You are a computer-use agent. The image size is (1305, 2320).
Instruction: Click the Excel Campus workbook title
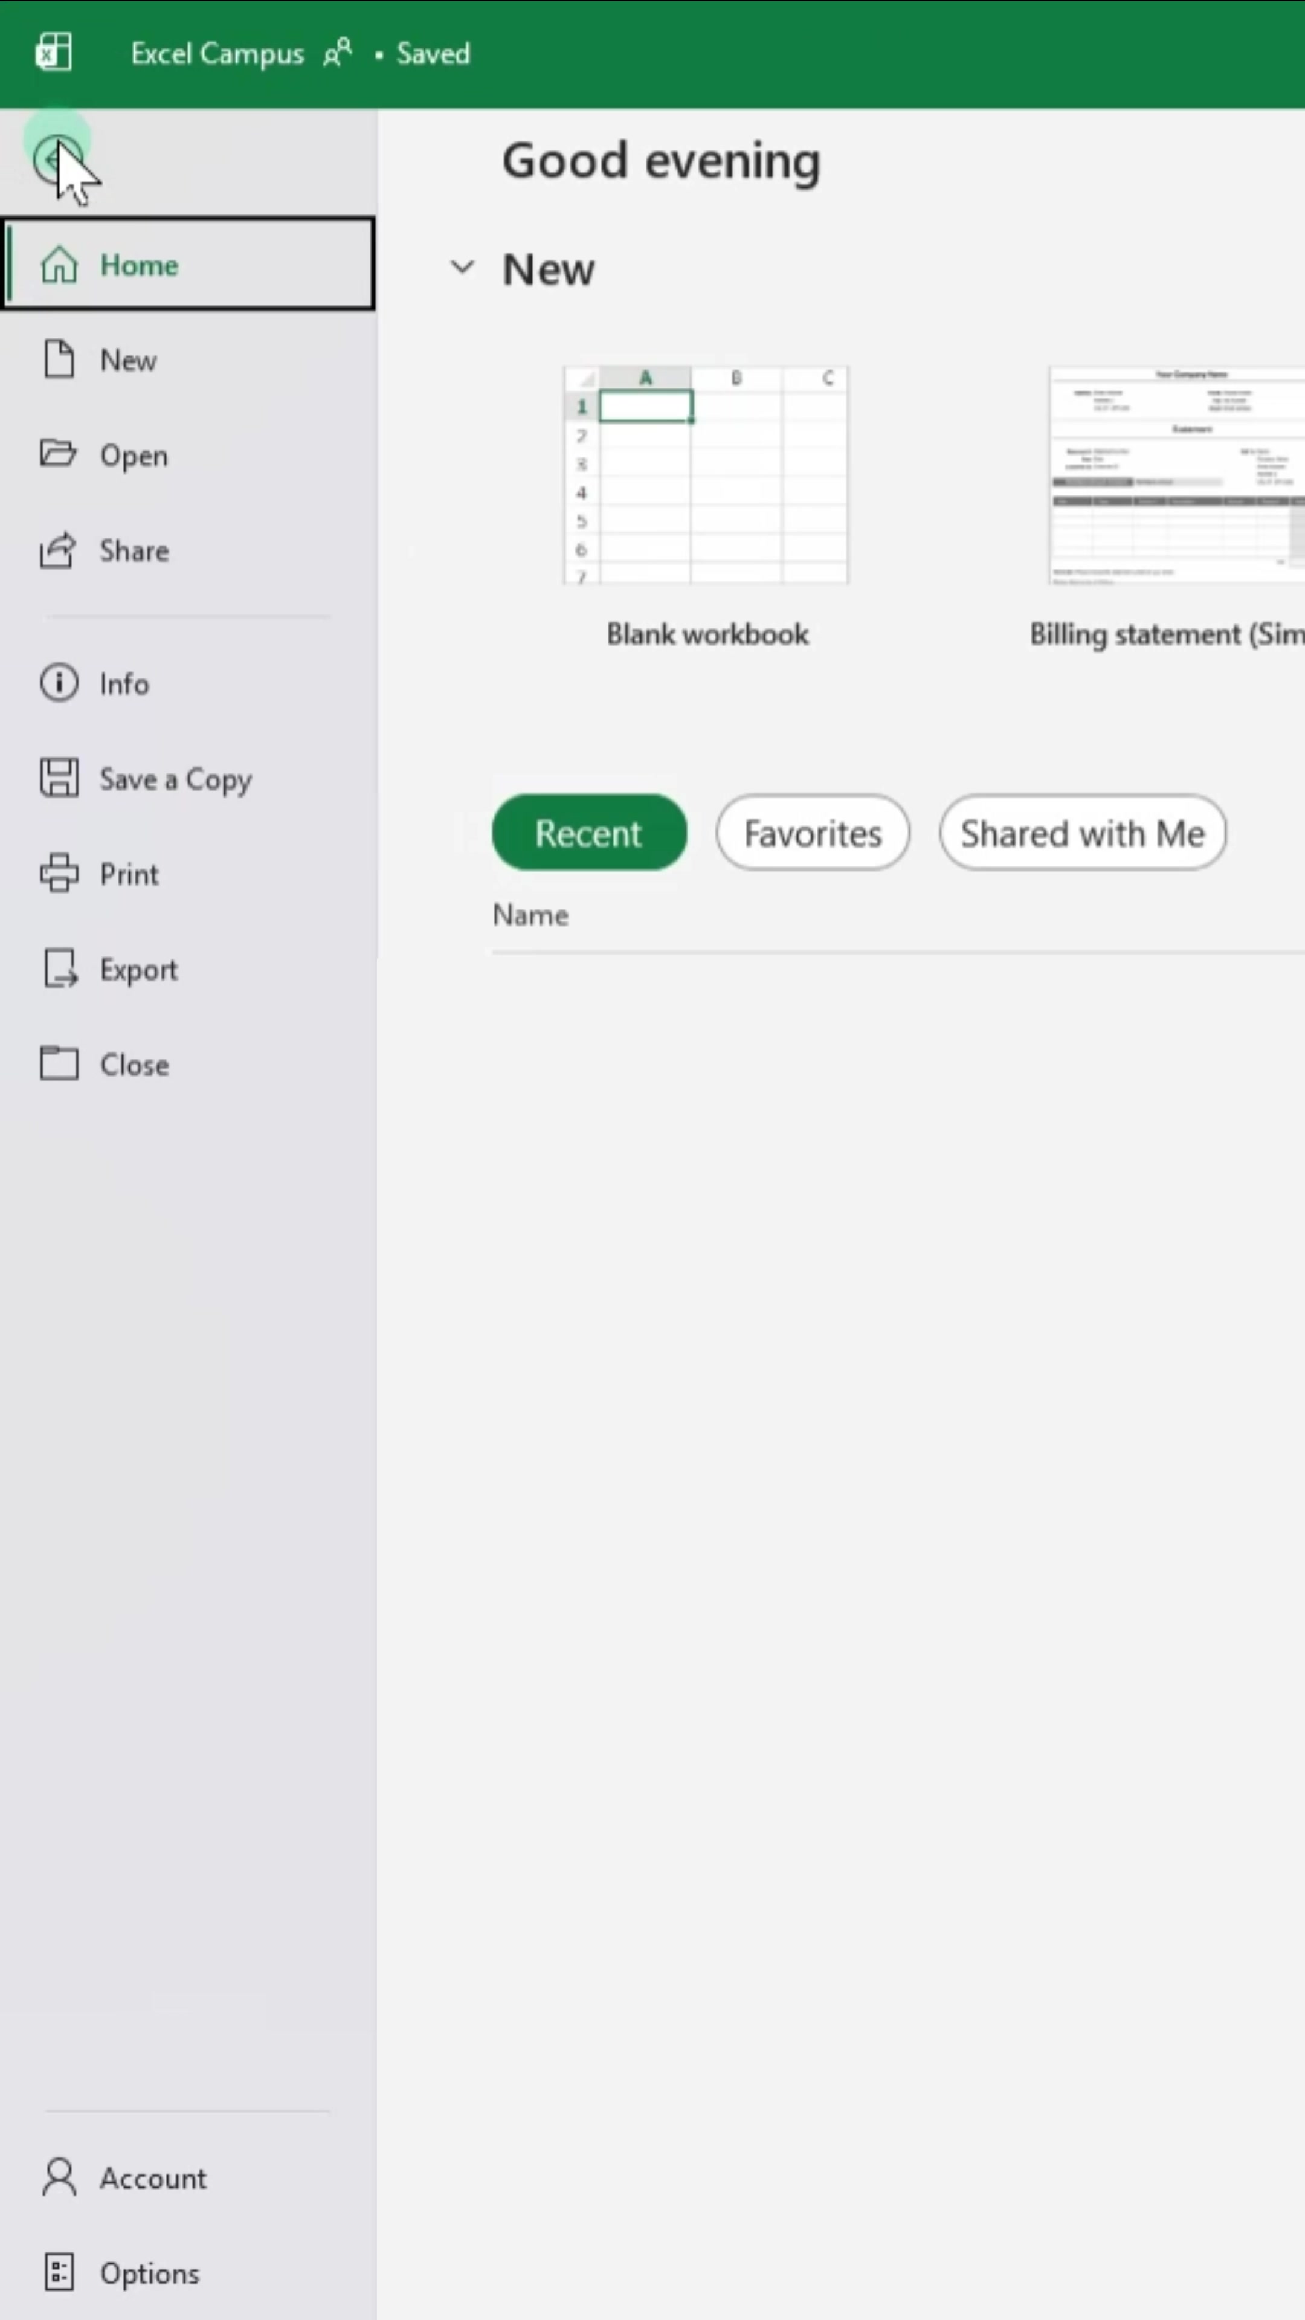[217, 53]
